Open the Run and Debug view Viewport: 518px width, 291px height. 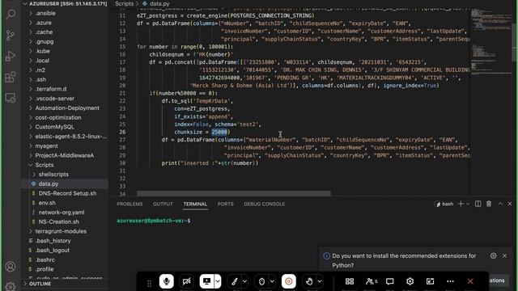(x=11, y=56)
